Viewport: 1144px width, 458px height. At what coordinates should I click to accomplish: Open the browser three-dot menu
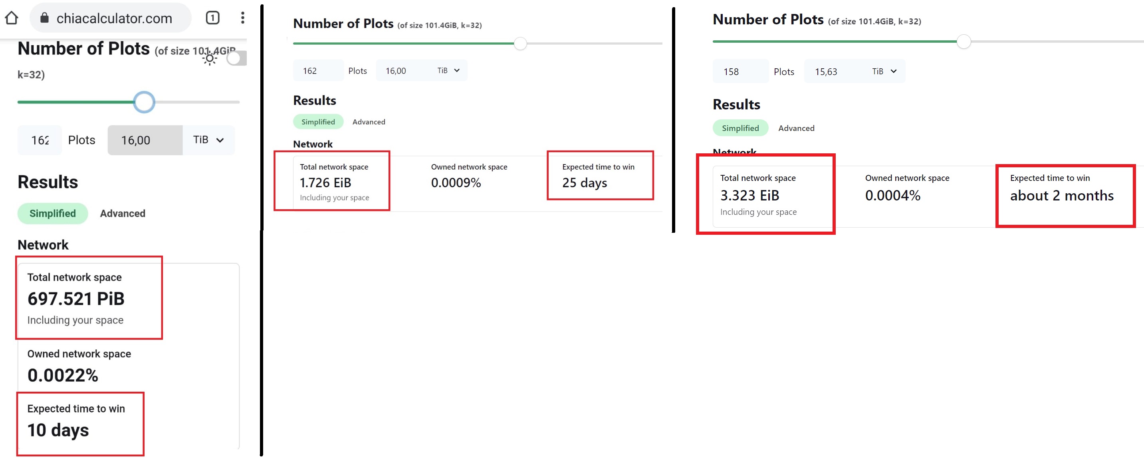tap(242, 18)
